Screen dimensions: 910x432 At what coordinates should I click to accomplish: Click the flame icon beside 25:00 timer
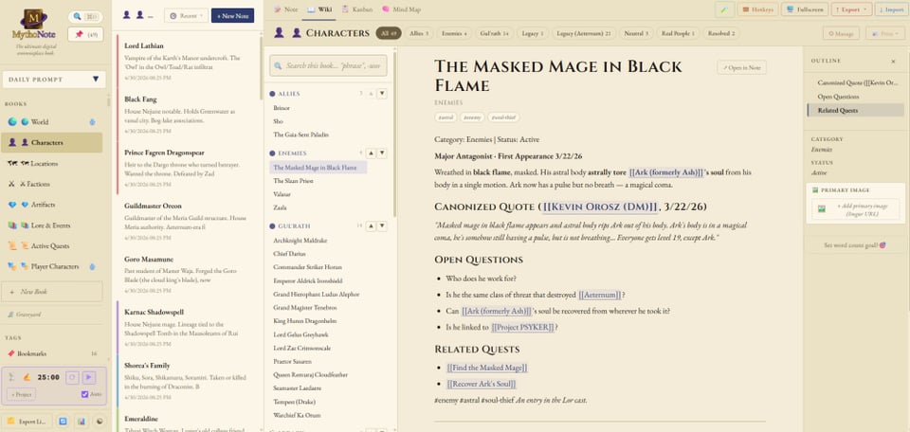[26, 377]
